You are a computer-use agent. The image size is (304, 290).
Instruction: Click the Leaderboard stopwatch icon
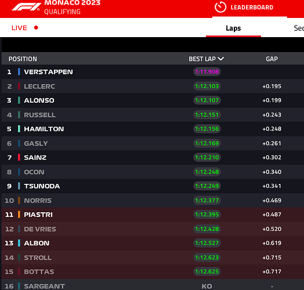click(x=220, y=7)
